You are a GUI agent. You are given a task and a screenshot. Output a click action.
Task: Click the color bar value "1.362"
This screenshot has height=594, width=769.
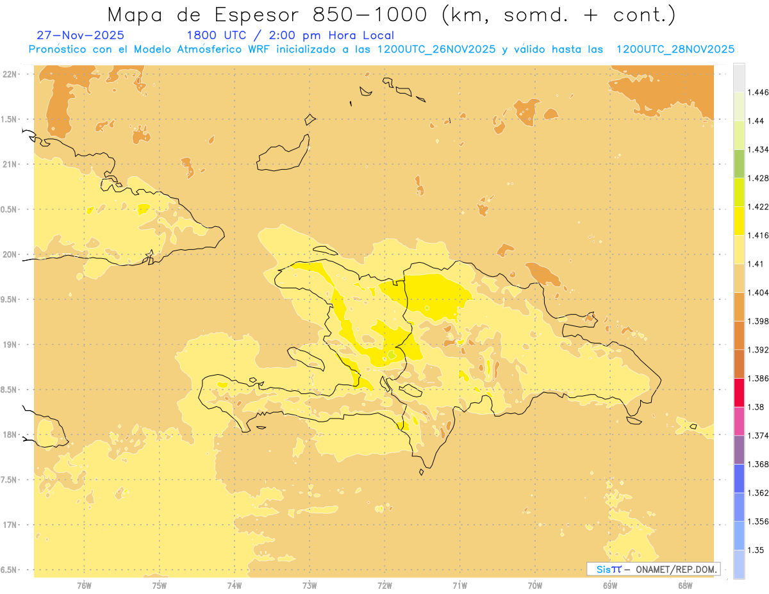758,493
